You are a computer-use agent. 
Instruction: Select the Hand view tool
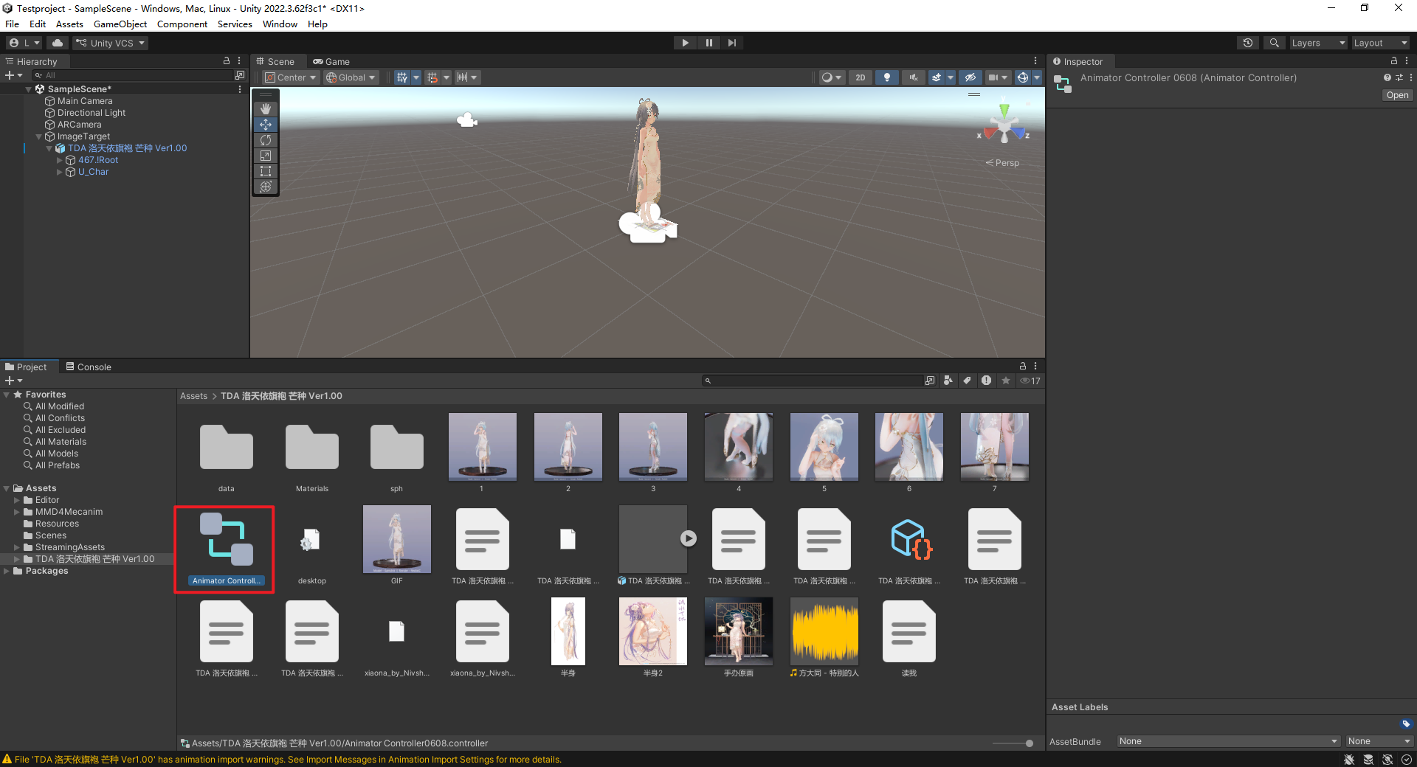click(266, 109)
